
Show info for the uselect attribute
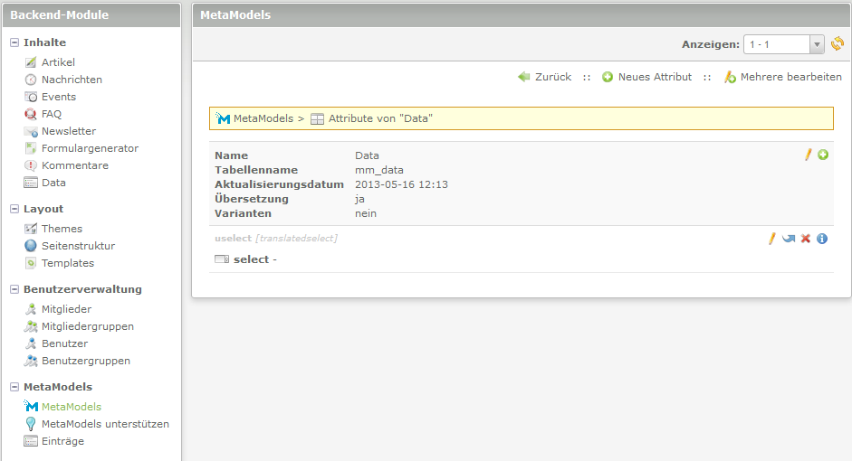click(822, 239)
